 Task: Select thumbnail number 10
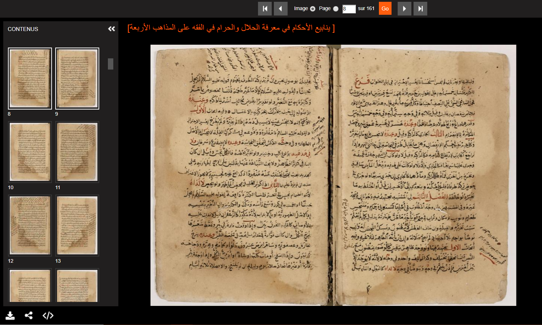coord(30,152)
